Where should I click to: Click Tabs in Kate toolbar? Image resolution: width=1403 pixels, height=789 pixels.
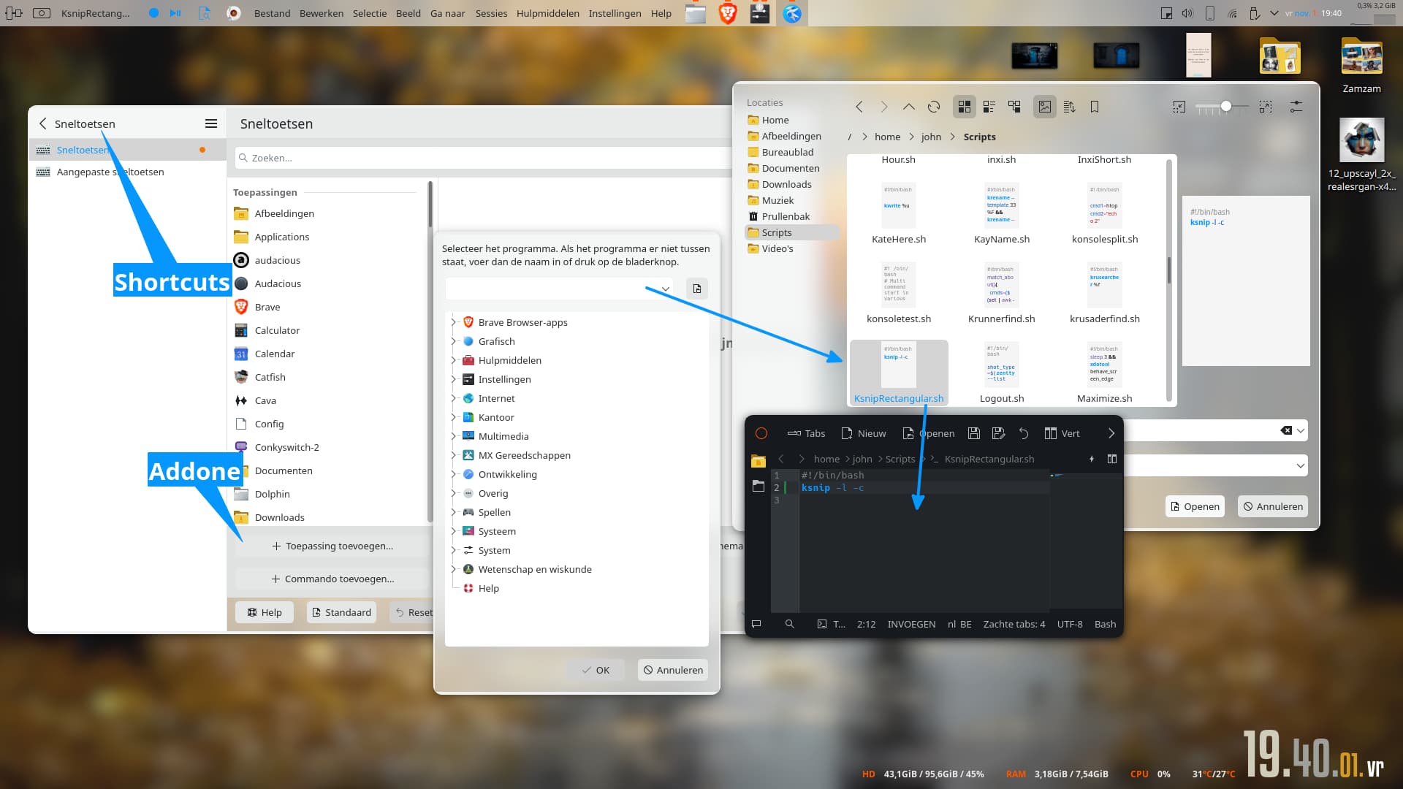coord(806,433)
